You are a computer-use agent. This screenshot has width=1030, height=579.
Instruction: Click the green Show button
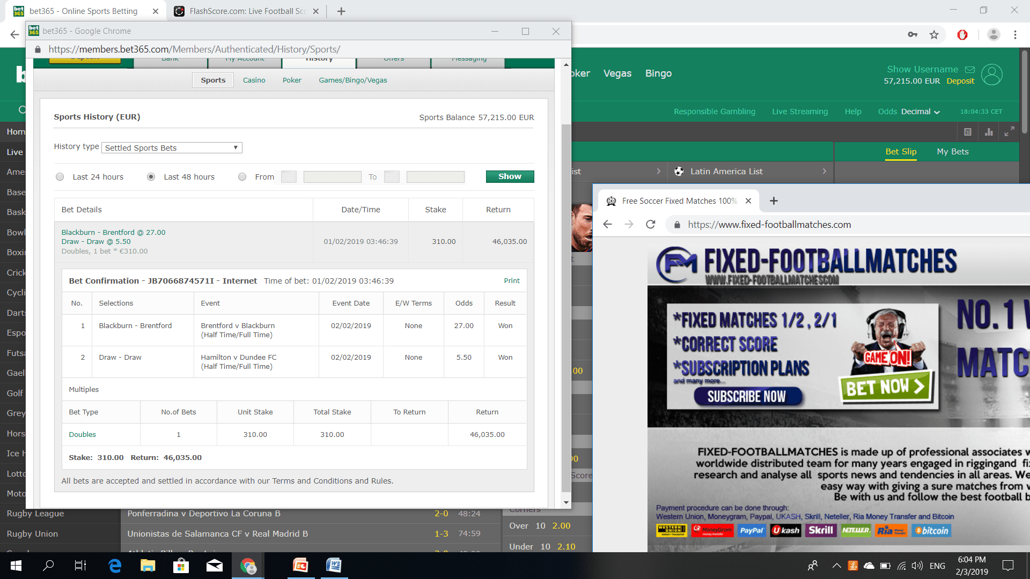pyautogui.click(x=510, y=176)
